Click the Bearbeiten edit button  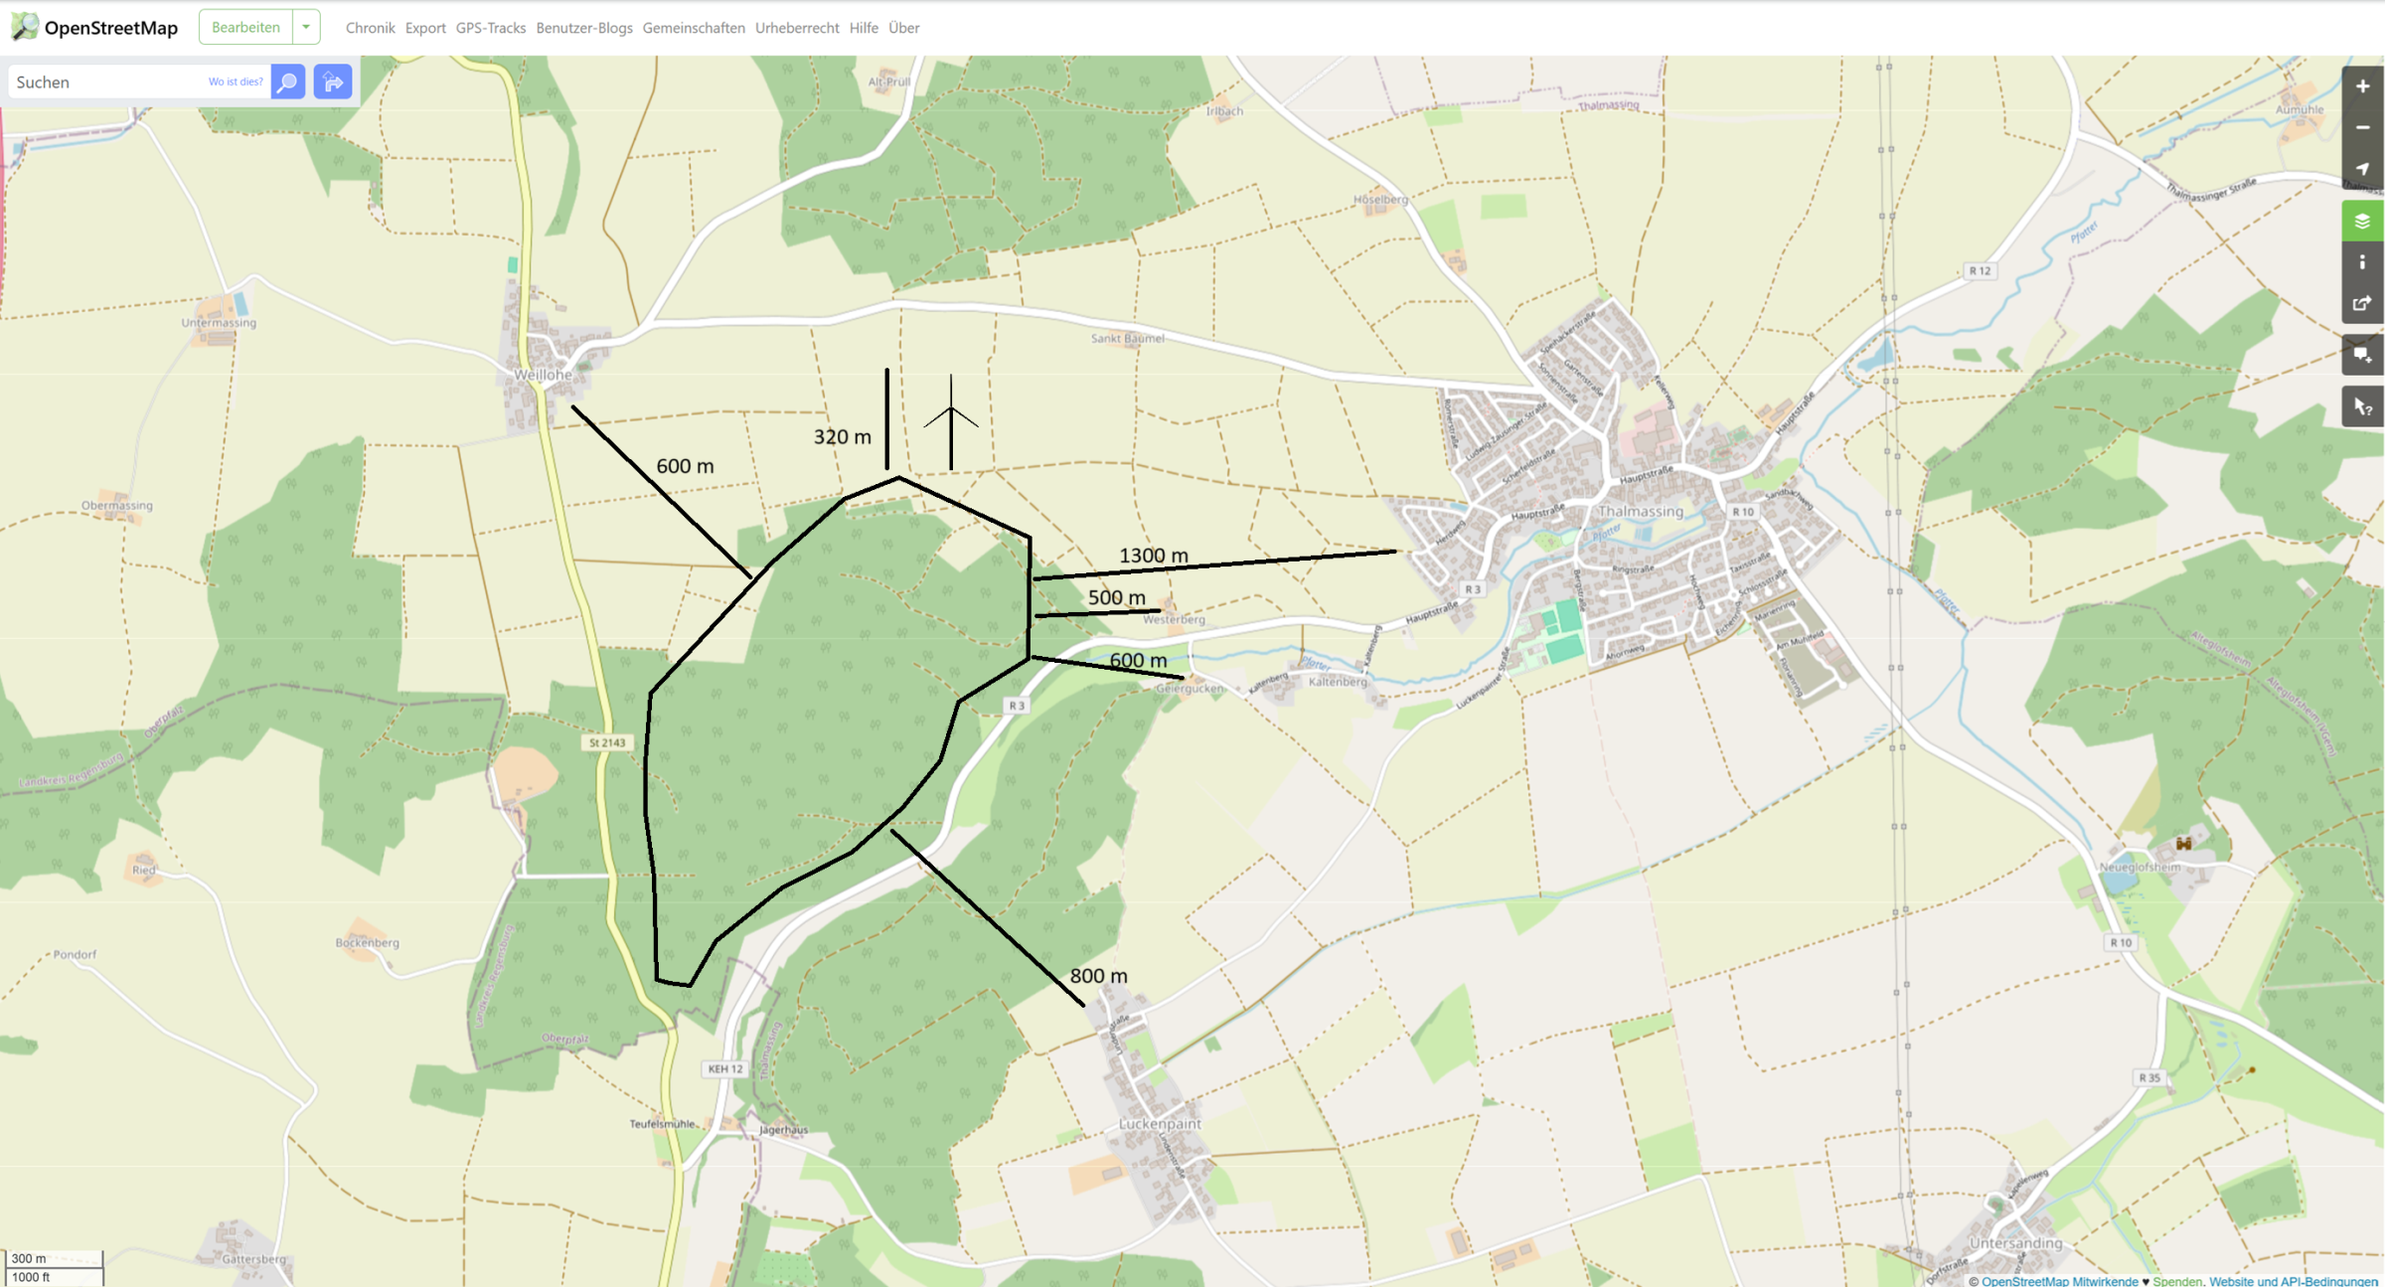245,27
